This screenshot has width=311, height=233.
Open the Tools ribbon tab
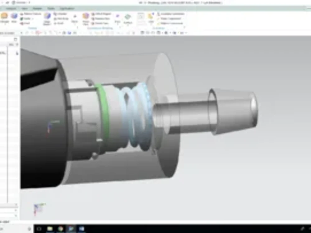pos(51,8)
